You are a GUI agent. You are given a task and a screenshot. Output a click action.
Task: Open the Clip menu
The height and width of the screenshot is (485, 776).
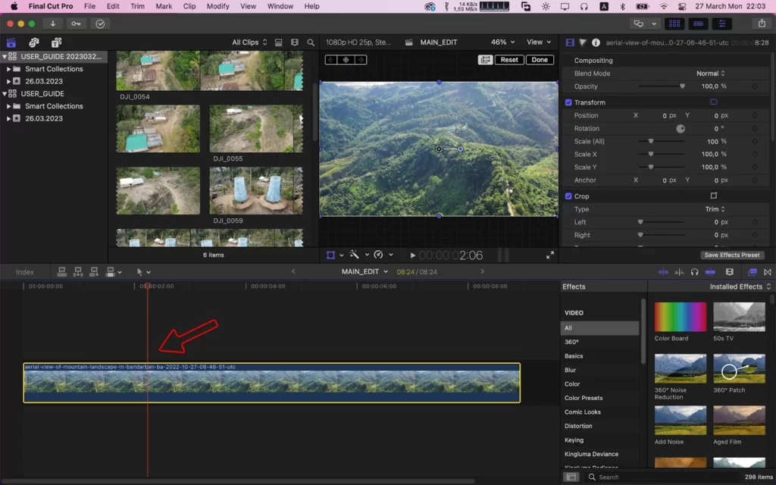[x=189, y=6]
